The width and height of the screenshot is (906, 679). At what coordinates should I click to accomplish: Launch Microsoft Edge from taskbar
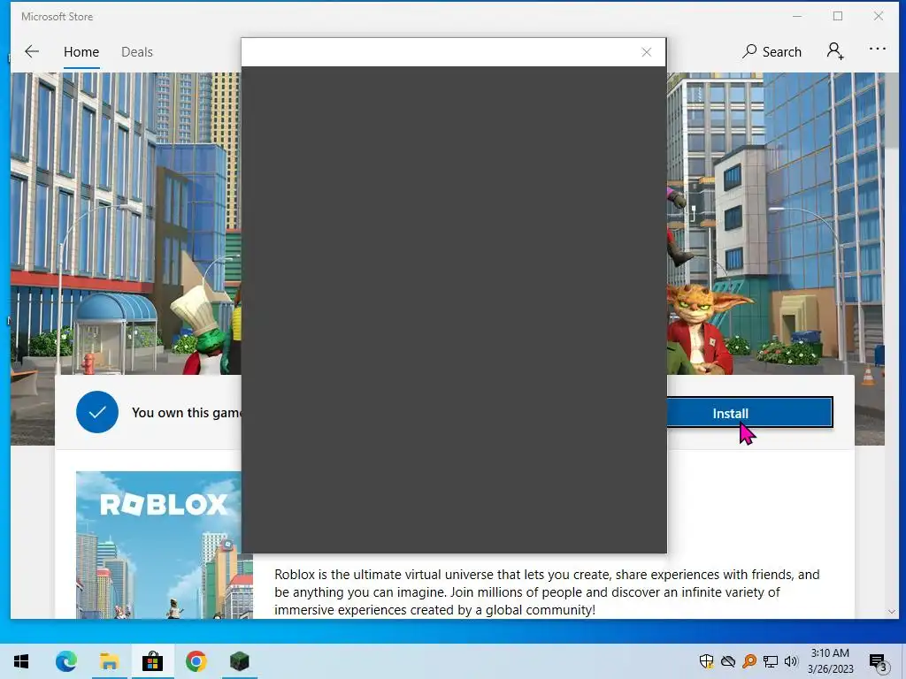point(65,661)
